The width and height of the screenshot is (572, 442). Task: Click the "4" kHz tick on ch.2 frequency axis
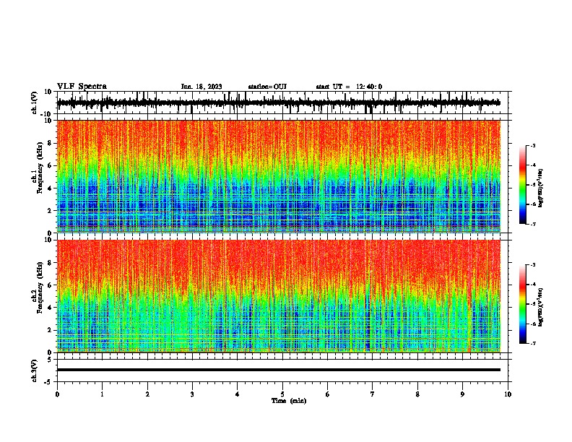tap(50, 308)
